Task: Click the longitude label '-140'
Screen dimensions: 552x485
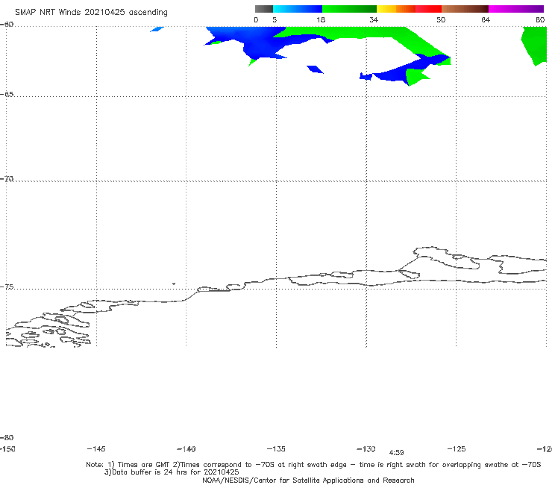Action: point(186,448)
